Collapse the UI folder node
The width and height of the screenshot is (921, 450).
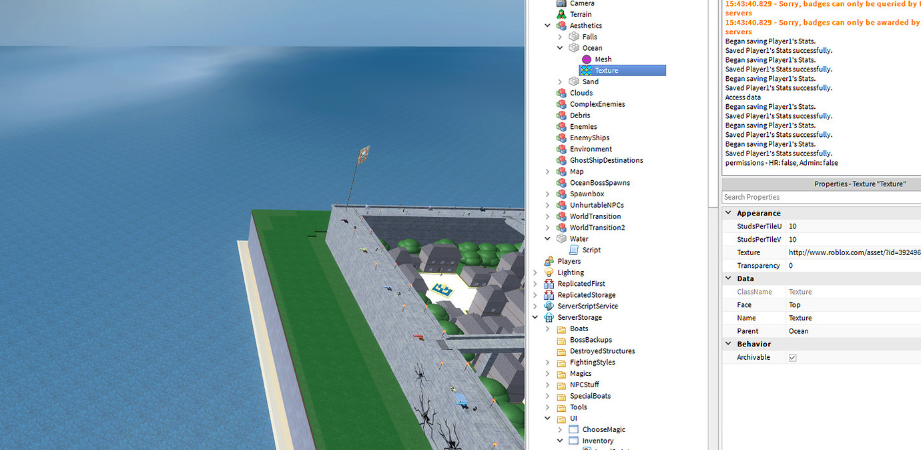tap(548, 418)
